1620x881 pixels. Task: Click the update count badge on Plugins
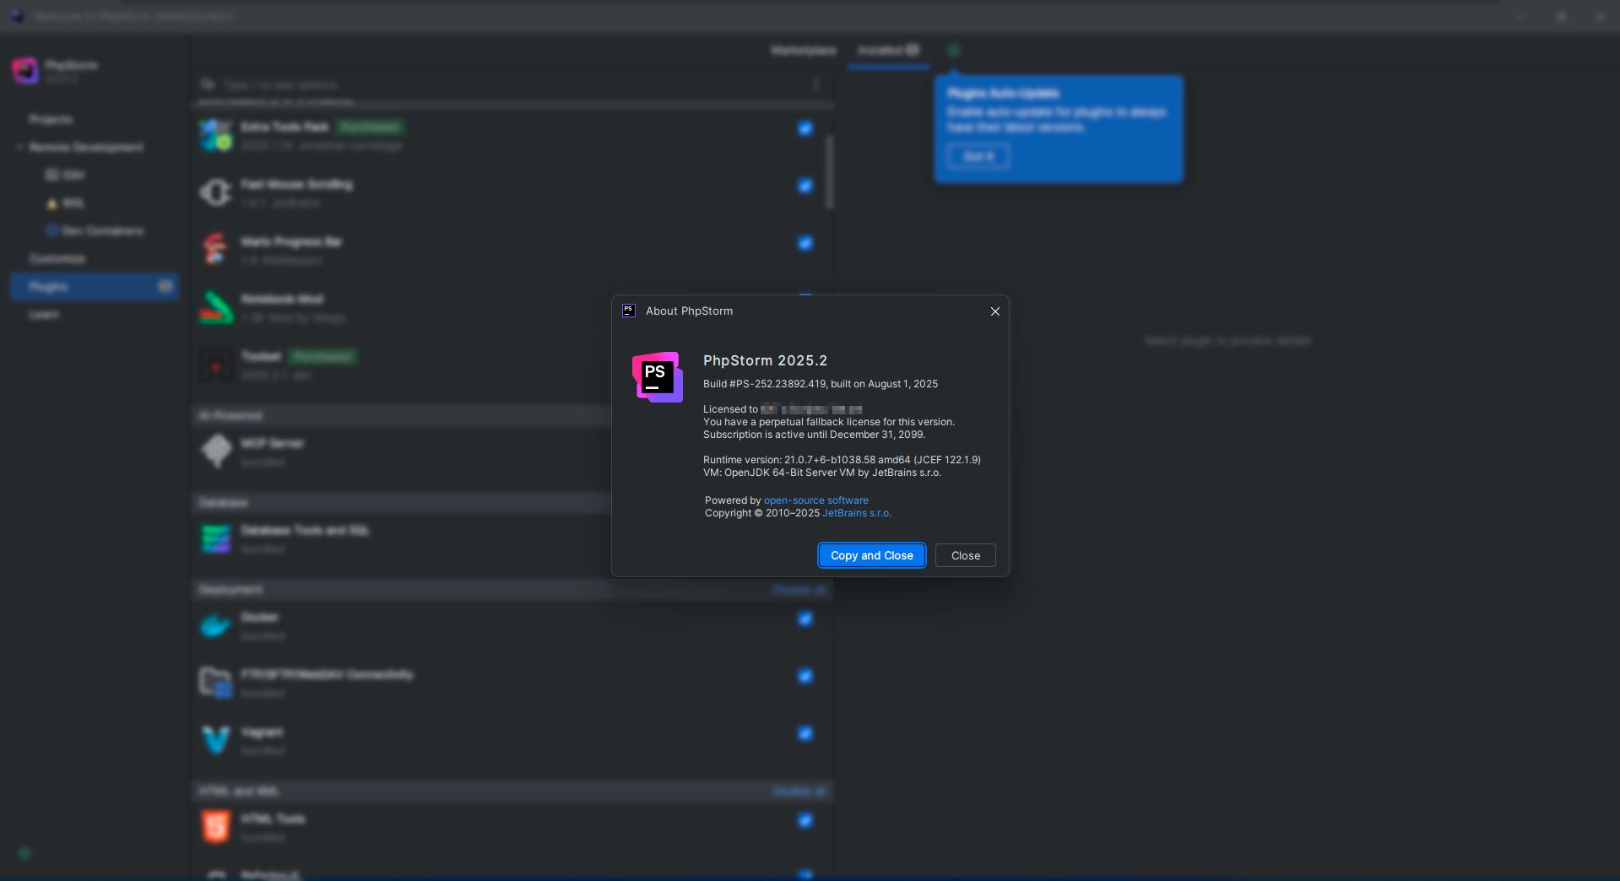[x=165, y=287]
